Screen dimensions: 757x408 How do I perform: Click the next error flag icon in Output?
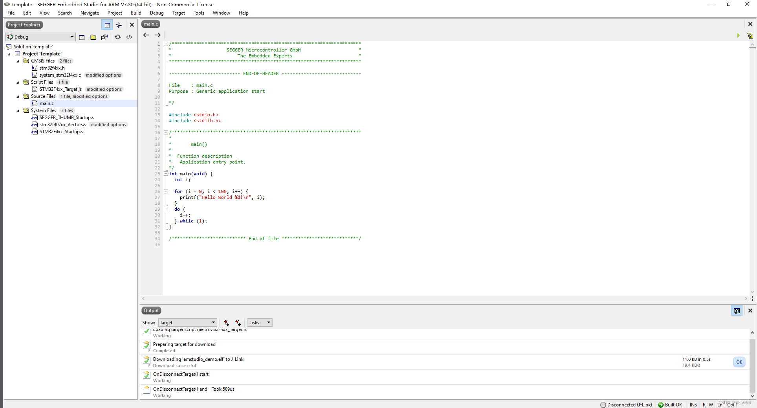pyautogui.click(x=238, y=322)
